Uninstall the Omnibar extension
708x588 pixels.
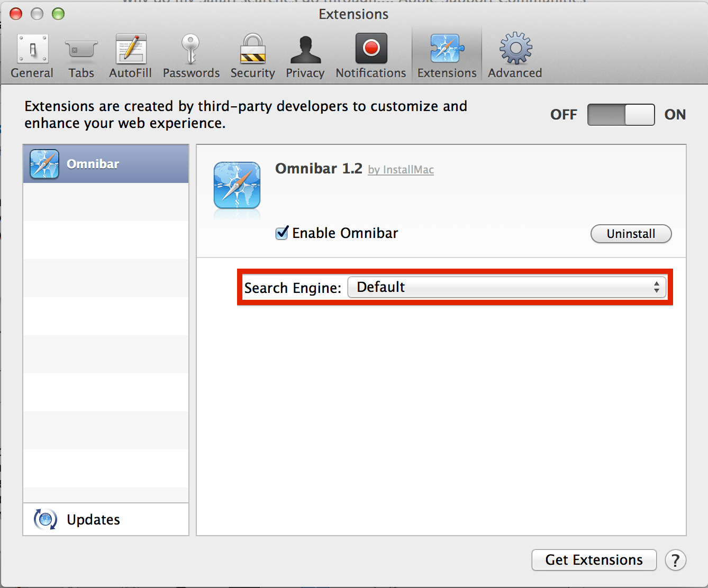click(x=631, y=234)
